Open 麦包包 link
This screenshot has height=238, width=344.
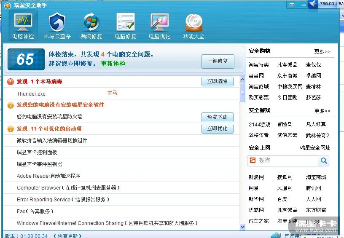313,65
